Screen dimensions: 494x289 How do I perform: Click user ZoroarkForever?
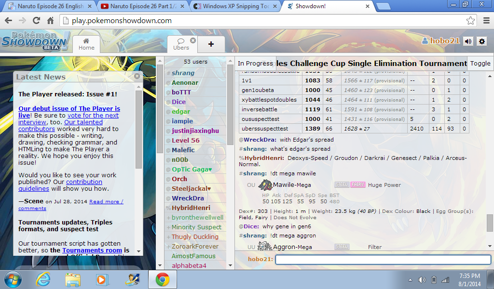click(195, 247)
